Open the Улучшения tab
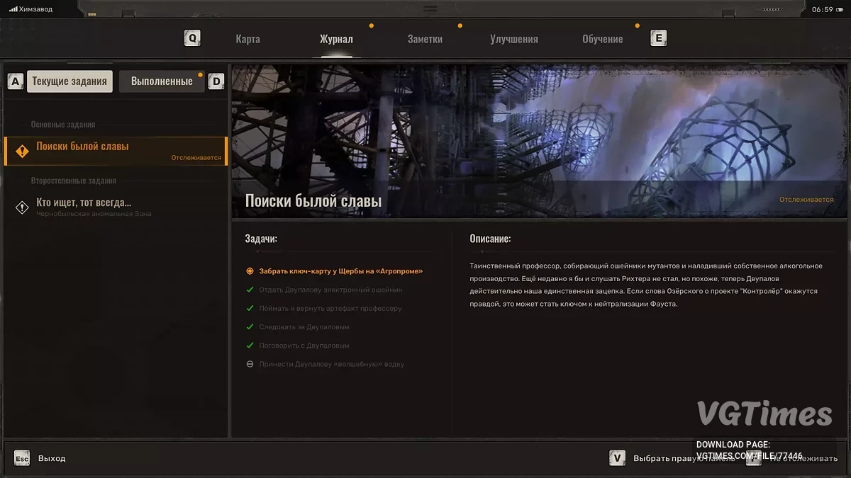The image size is (851, 478). pos(513,39)
